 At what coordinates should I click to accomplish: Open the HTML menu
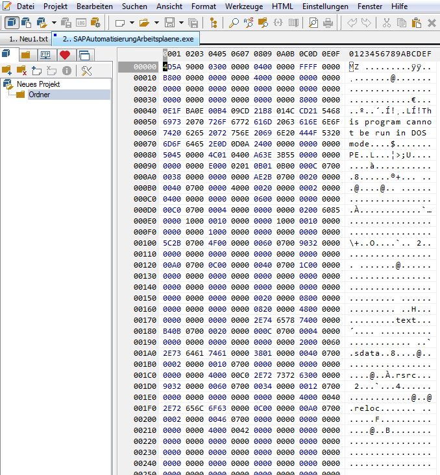tap(282, 6)
